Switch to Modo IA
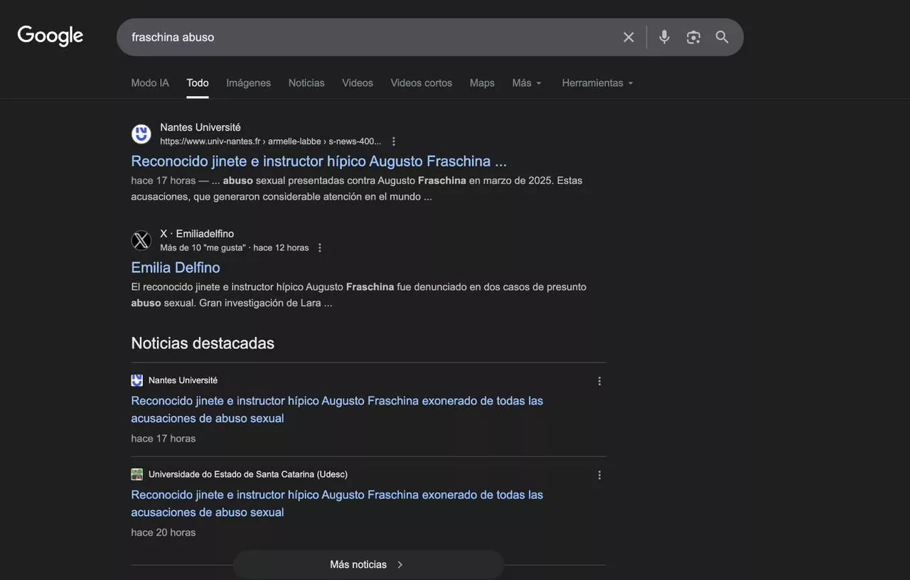Image resolution: width=910 pixels, height=580 pixels. click(x=149, y=82)
